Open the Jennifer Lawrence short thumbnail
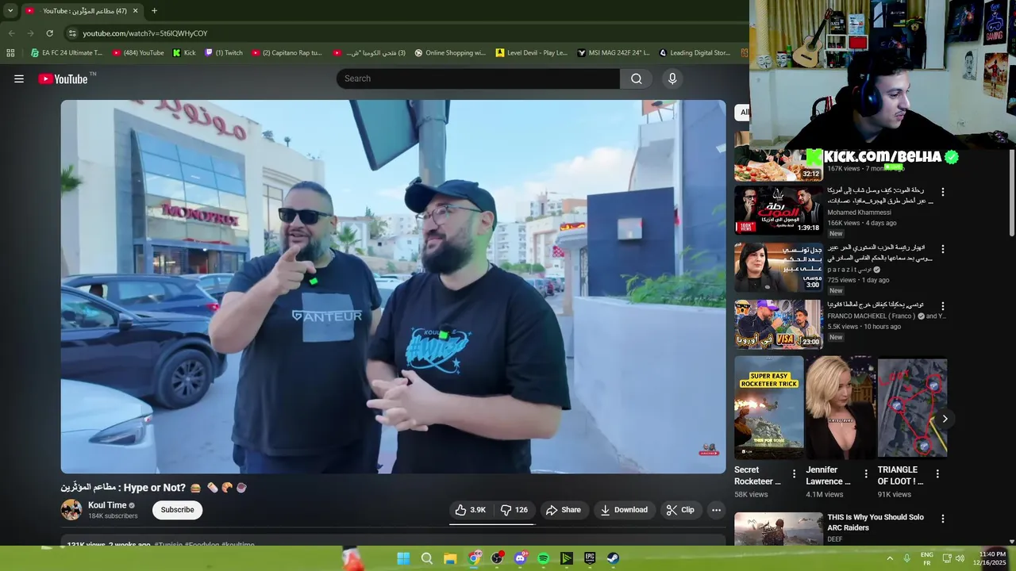This screenshot has width=1016, height=571. (x=841, y=408)
